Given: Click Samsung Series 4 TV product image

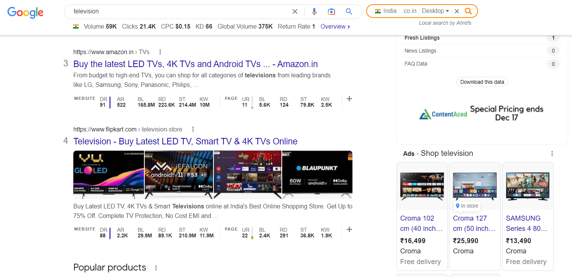Looking at the screenshot, I should click(527, 186).
